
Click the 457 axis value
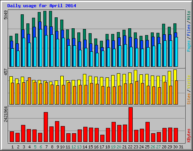pyautogui.click(x=6, y=72)
